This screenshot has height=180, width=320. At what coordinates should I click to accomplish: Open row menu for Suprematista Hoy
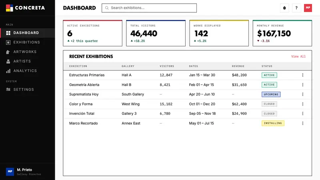coord(303,94)
